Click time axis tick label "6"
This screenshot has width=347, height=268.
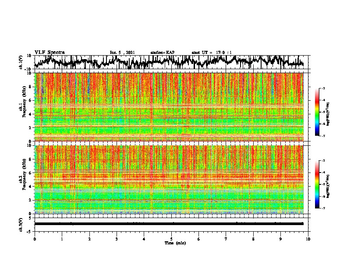[x=199, y=239]
